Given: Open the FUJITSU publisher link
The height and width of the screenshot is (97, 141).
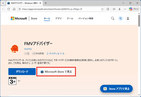Looking at the screenshot, I should click(28, 49).
